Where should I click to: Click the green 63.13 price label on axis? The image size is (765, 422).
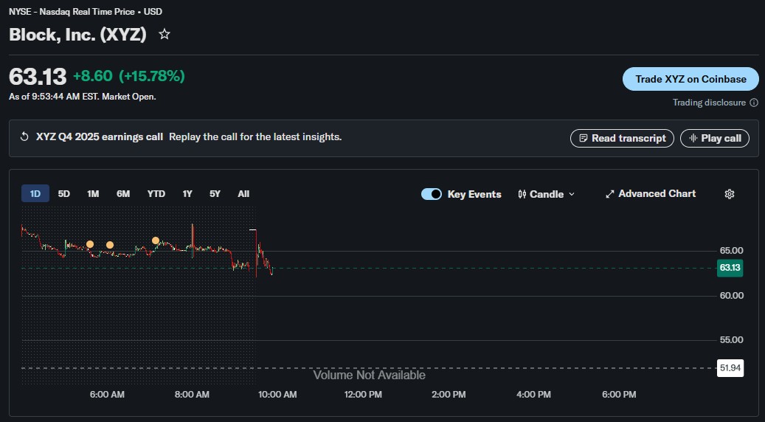click(730, 267)
